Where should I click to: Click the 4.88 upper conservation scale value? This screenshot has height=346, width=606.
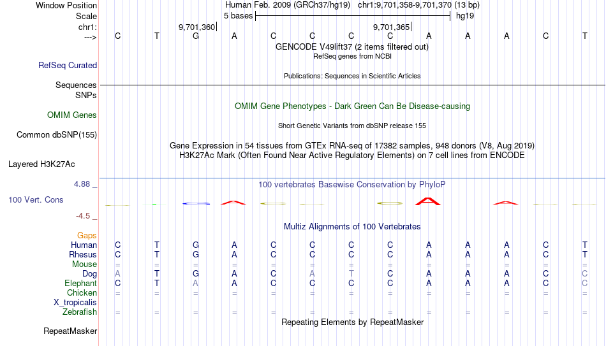click(82, 184)
